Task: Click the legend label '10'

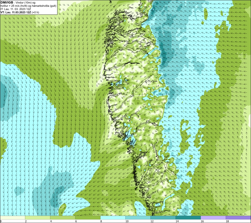Action: [127, 221]
